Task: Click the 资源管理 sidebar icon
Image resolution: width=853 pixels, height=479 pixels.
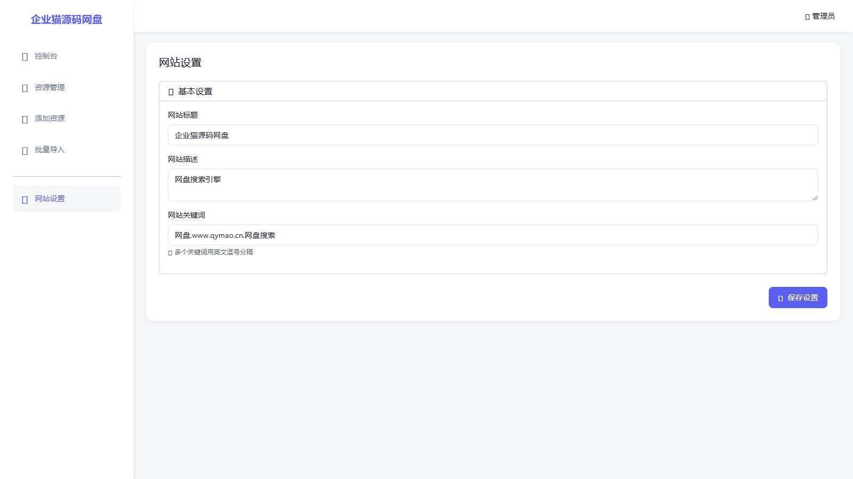Action: click(25, 88)
